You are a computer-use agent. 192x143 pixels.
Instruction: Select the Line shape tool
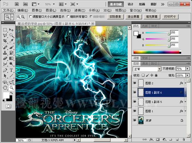tap(11, 76)
